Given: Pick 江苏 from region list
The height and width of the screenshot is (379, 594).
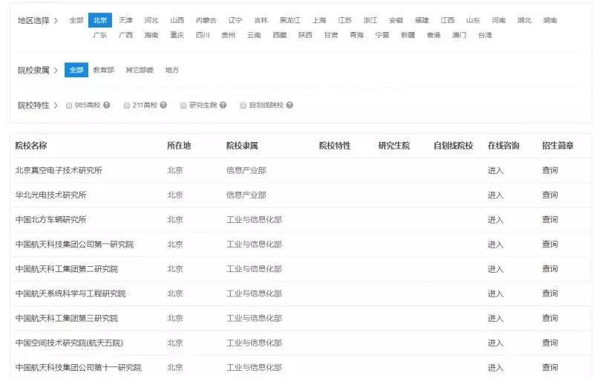Looking at the screenshot, I should tap(345, 20).
